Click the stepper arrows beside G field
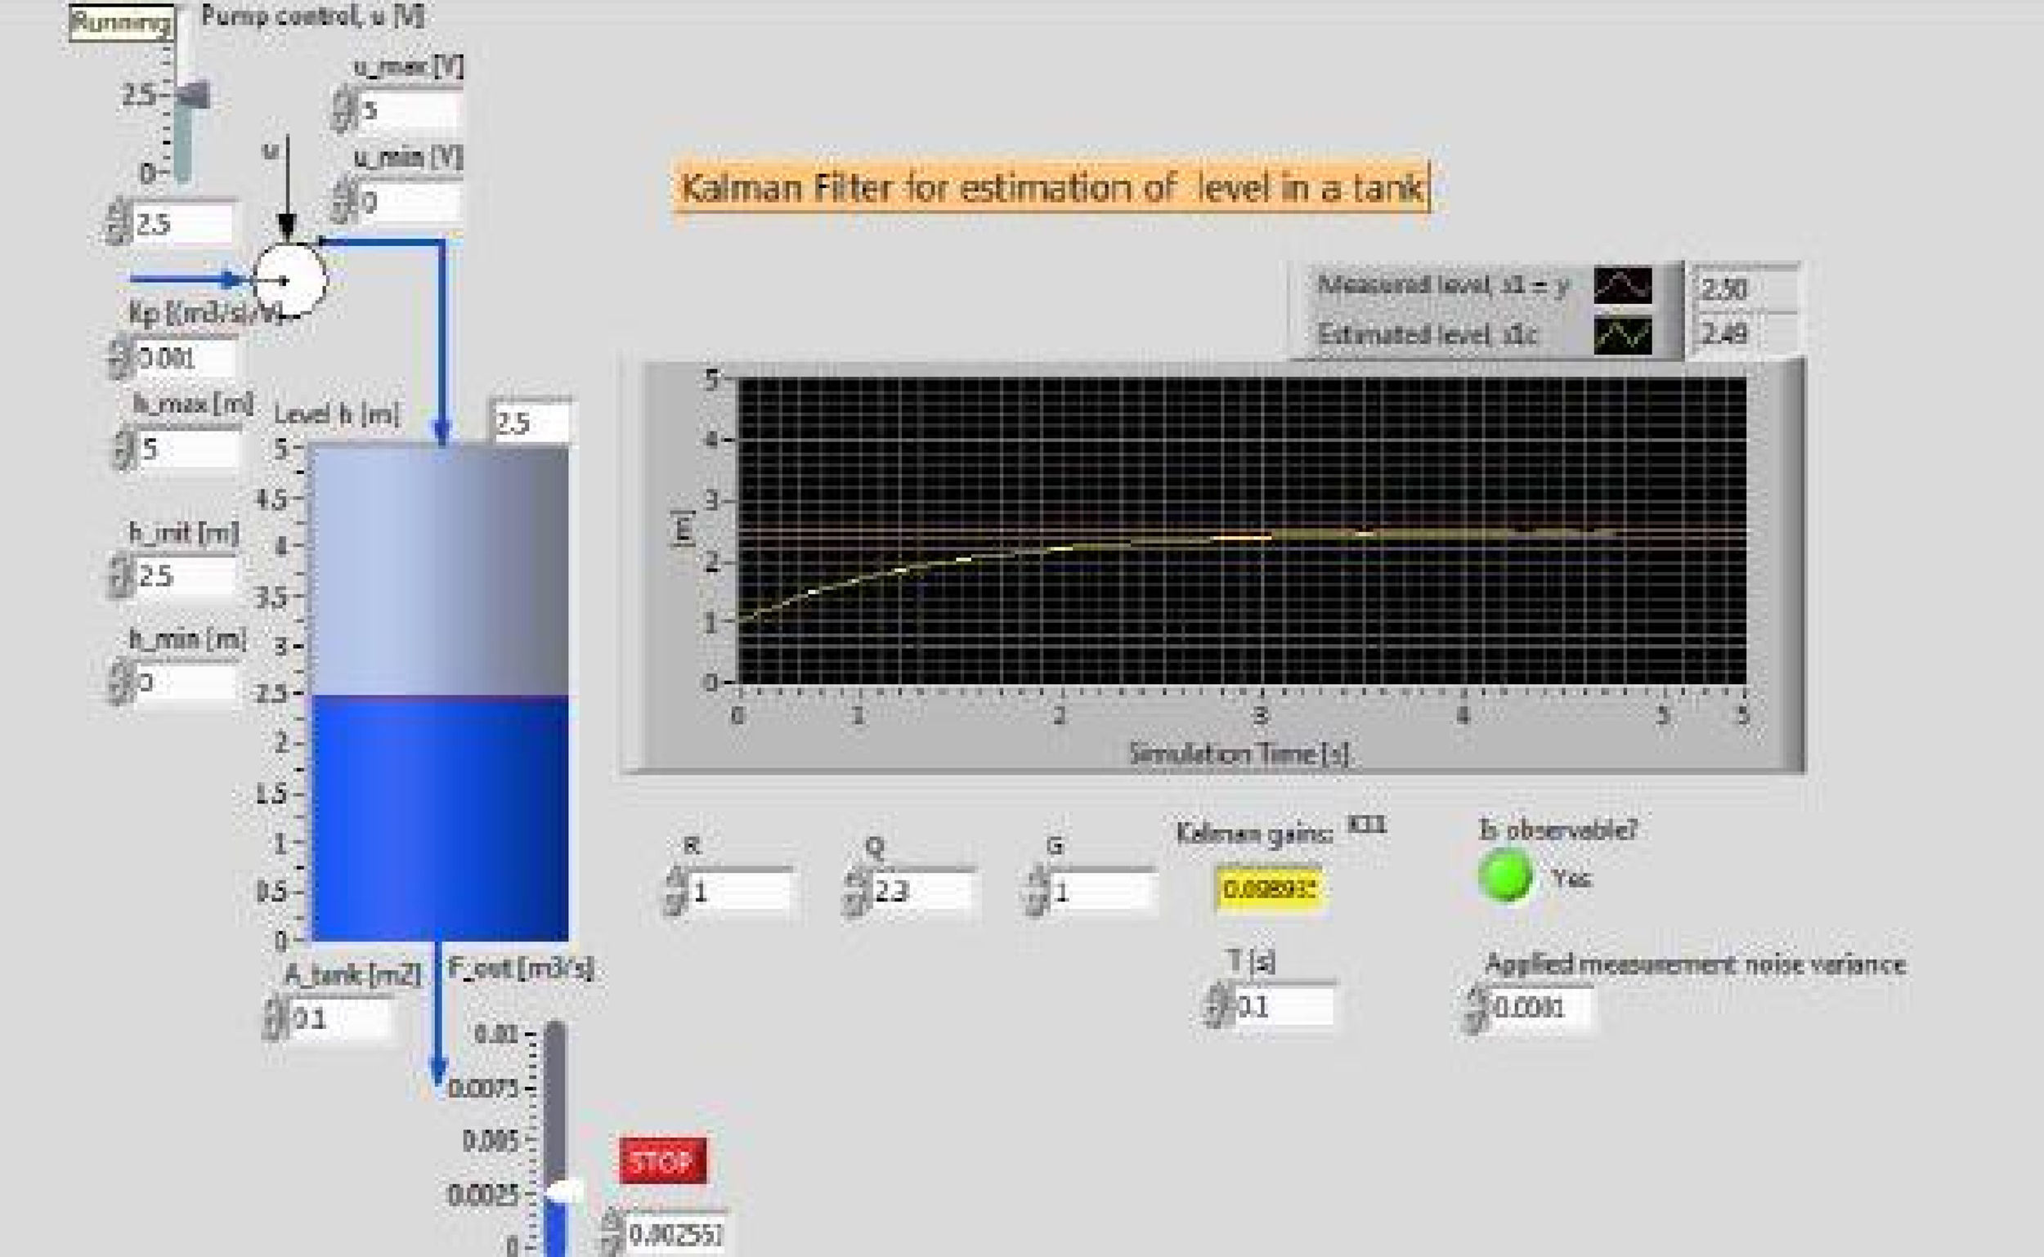This screenshot has height=1257, width=2044. click(1036, 892)
